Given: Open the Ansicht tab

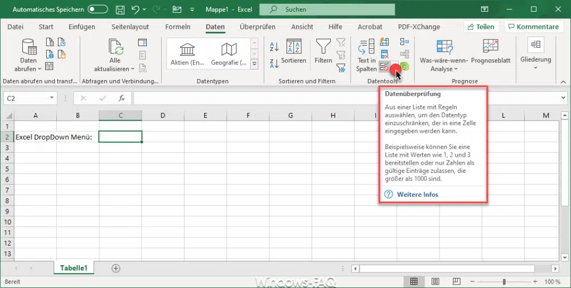Looking at the screenshot, I should (302, 27).
